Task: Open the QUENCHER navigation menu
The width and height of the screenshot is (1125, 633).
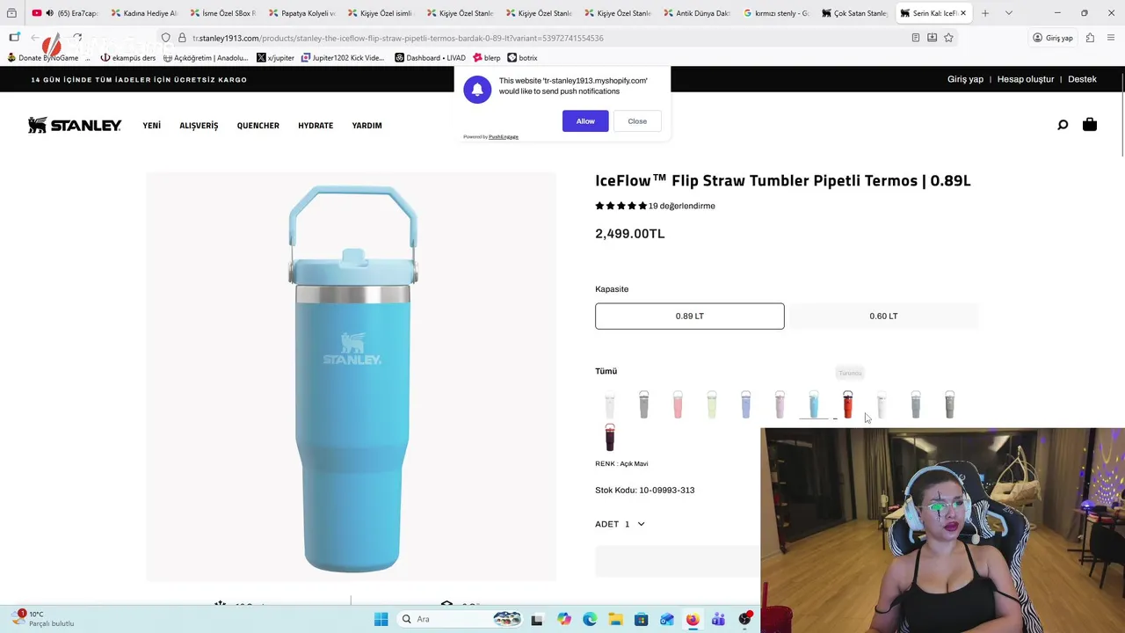Action: pos(258,126)
